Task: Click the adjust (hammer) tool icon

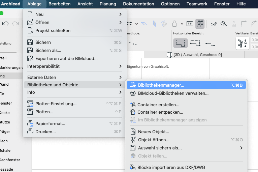Action: point(224,24)
